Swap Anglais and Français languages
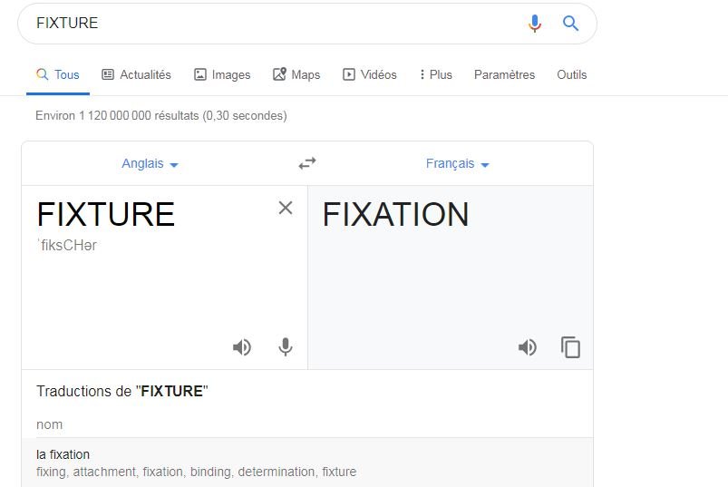 tap(307, 163)
